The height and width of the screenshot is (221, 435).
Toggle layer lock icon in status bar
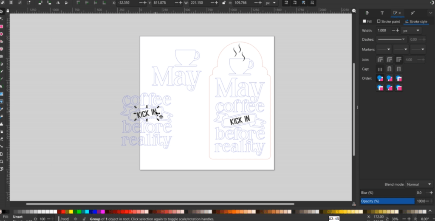[84, 218]
